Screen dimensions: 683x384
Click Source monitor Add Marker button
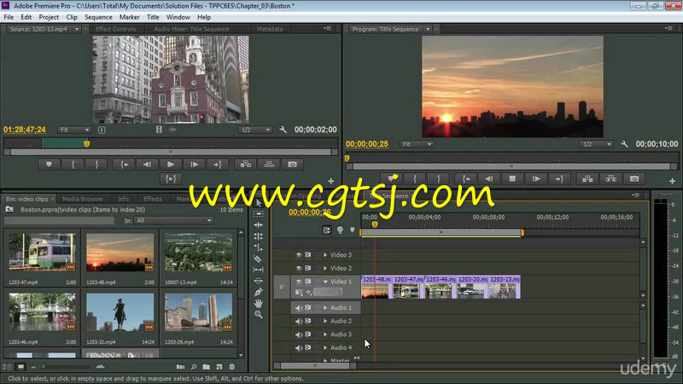click(49, 165)
